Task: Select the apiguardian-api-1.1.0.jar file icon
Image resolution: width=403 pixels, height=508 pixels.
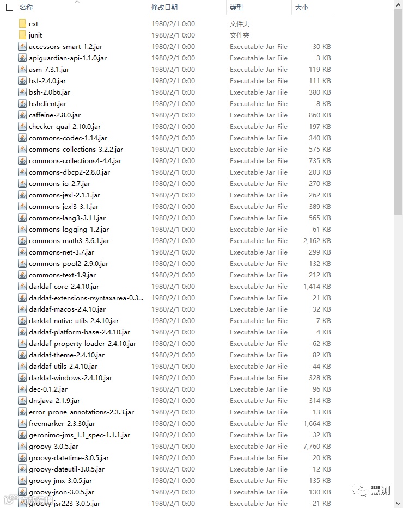Action: pyautogui.click(x=22, y=58)
